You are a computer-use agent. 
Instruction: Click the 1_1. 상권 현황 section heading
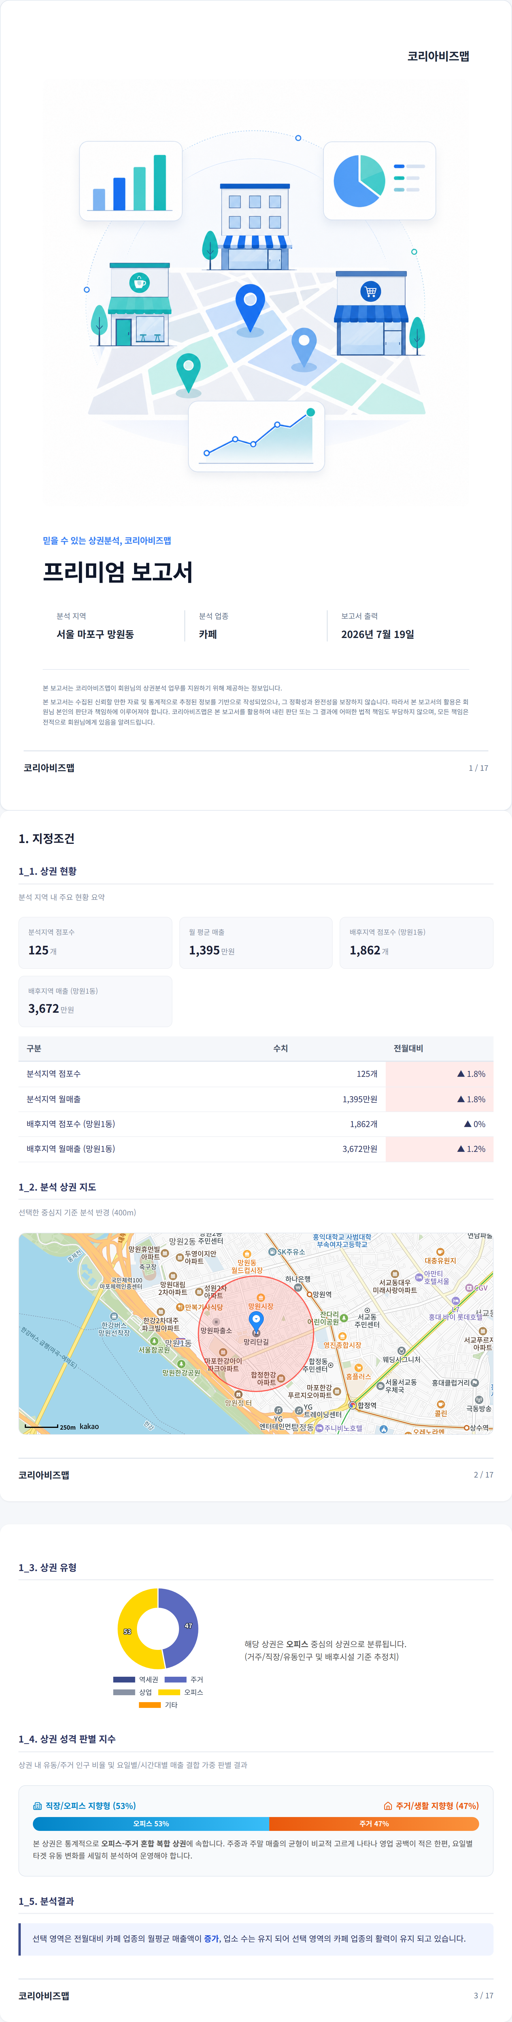48,871
